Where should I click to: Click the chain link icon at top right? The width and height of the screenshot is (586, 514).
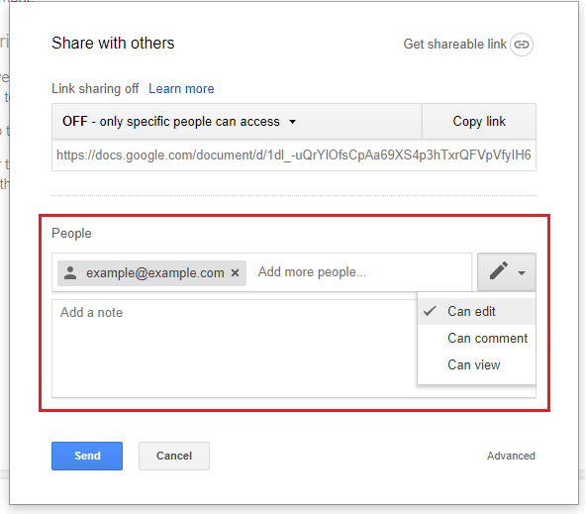[x=522, y=45]
